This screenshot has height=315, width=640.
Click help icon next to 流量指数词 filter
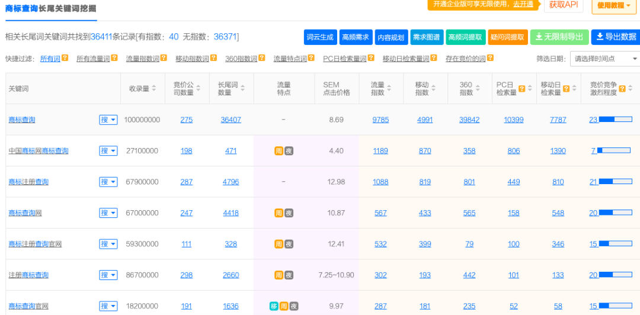point(164,59)
